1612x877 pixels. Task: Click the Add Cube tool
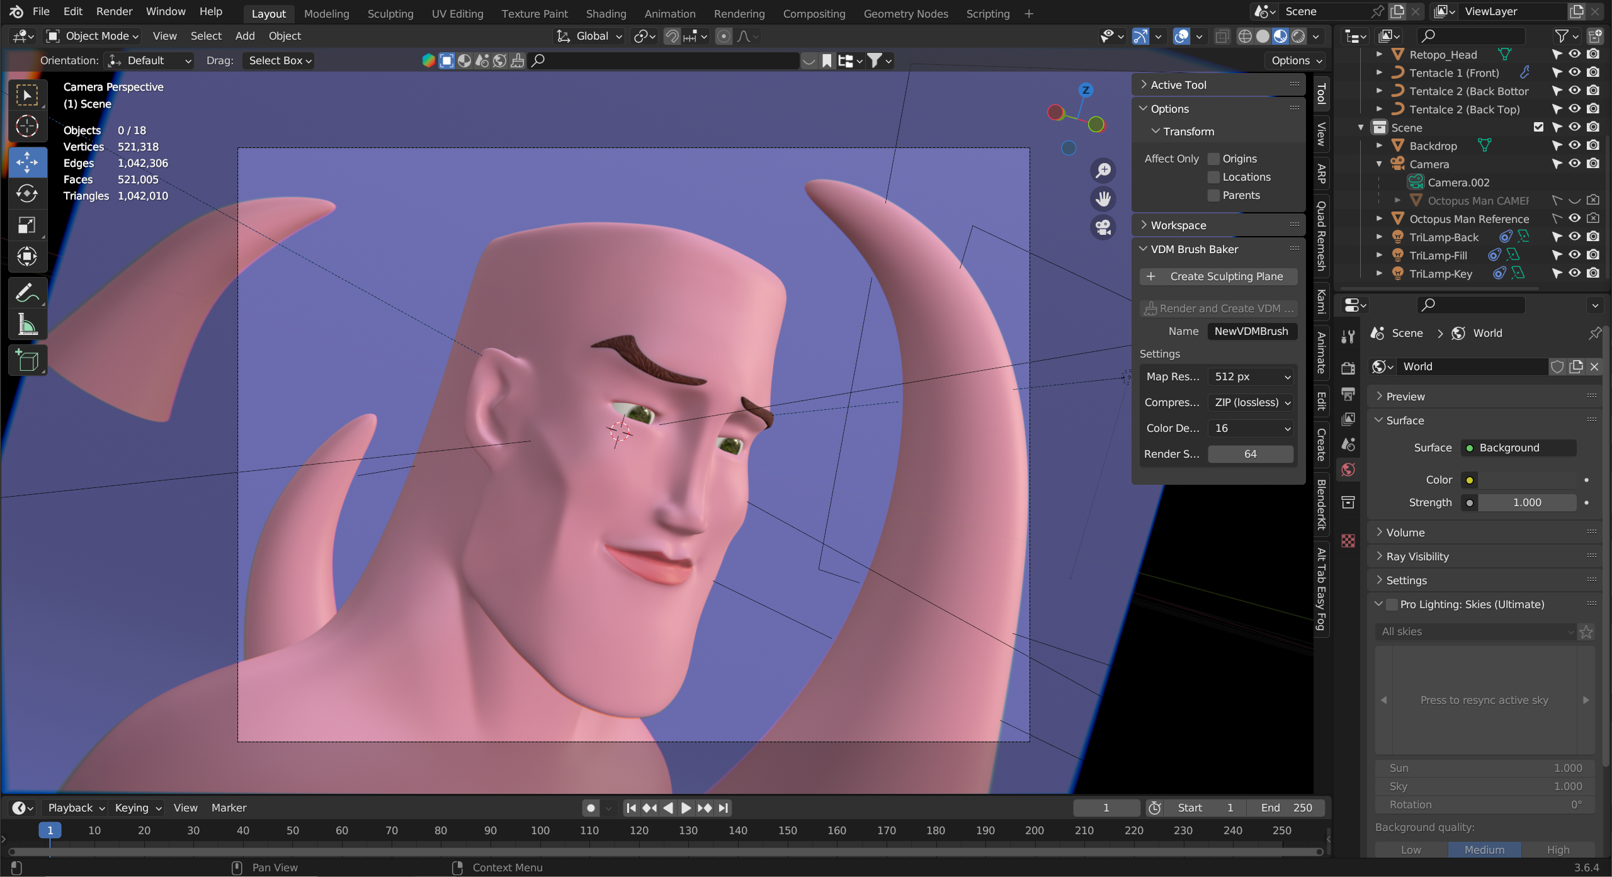pos(27,361)
